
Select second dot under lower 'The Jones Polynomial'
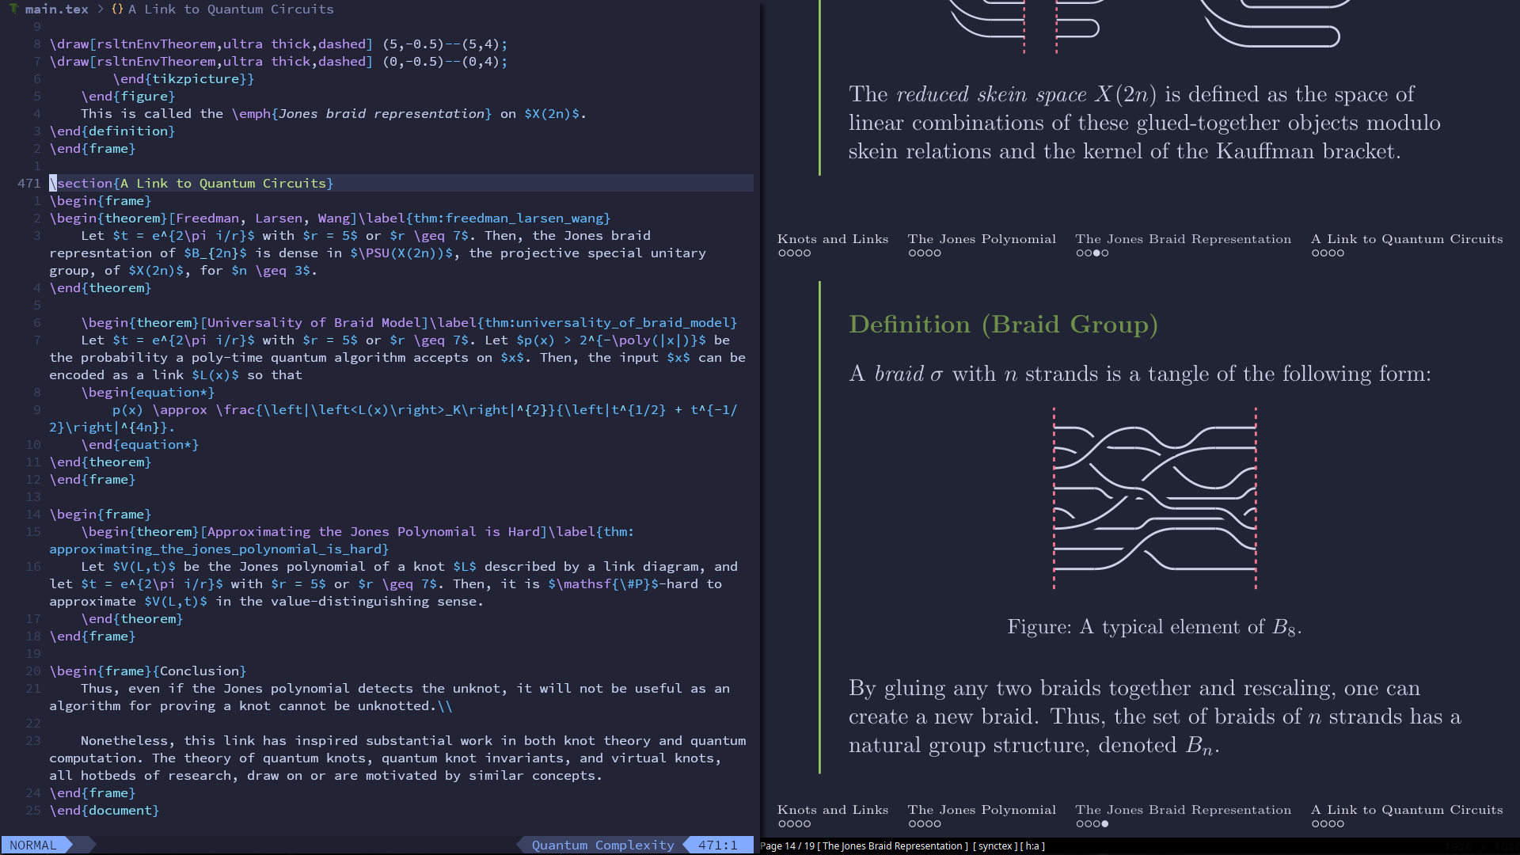click(921, 824)
